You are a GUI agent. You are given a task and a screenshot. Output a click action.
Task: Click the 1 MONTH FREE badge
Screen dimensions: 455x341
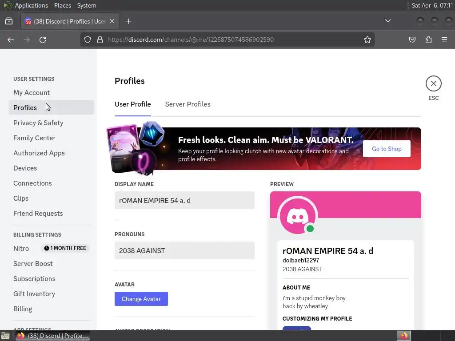[x=65, y=248]
